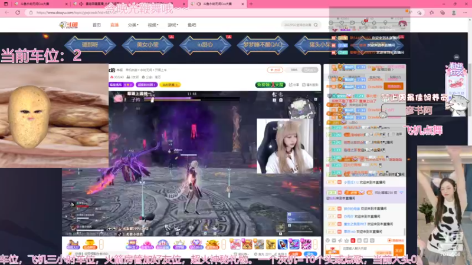The height and width of the screenshot is (265, 472).
Task: Open the 鱼吧 menu item
Action: point(192,25)
